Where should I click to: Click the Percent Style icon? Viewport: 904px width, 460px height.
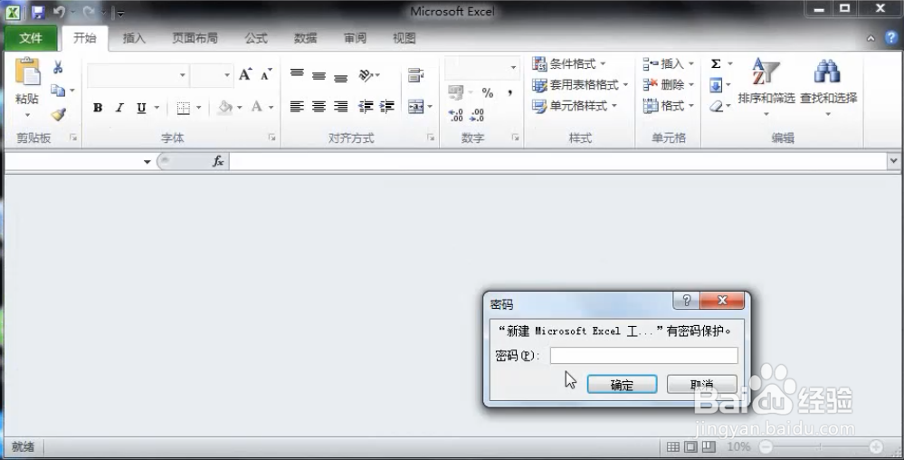tap(488, 92)
